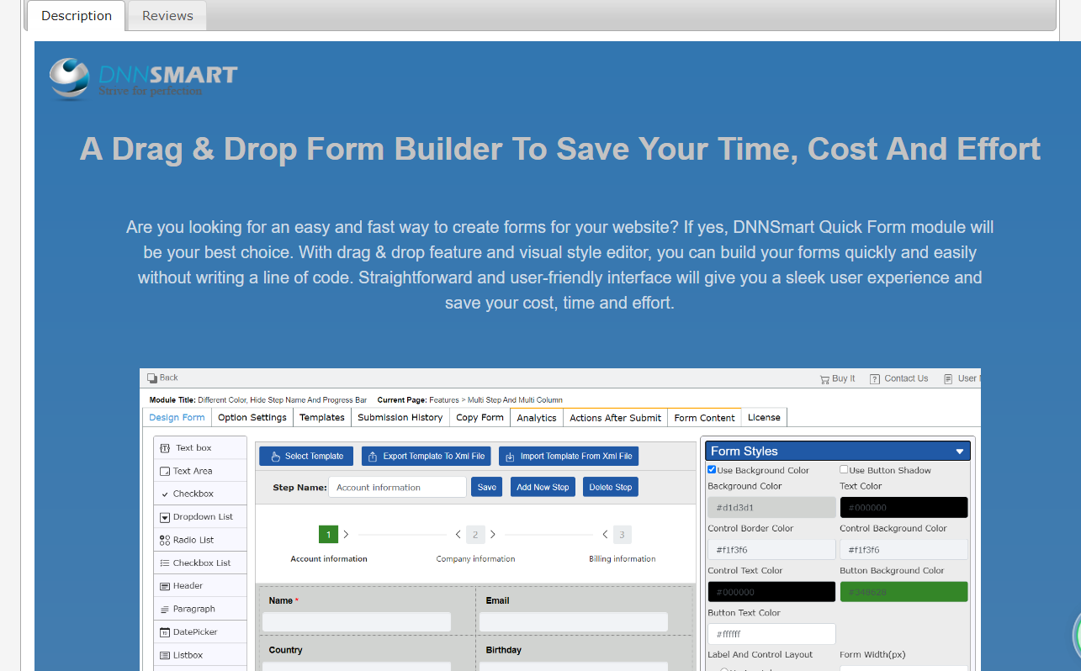Screen dimensions: 1081x671
Task: Click the Contact Us help icon
Action: coord(875,379)
